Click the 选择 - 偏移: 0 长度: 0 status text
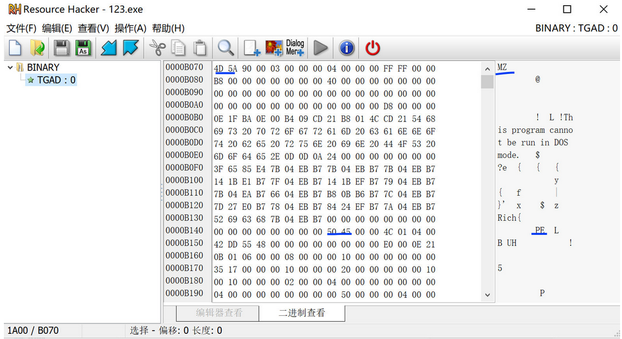 (x=176, y=331)
